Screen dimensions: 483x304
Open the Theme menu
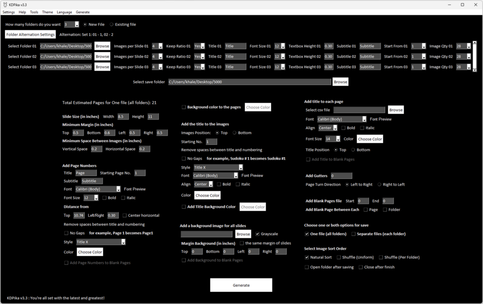[47, 12]
